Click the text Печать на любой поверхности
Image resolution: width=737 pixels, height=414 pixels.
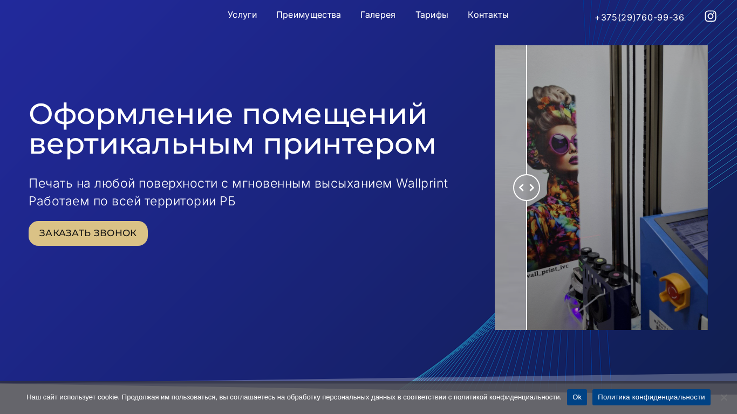[123, 184]
